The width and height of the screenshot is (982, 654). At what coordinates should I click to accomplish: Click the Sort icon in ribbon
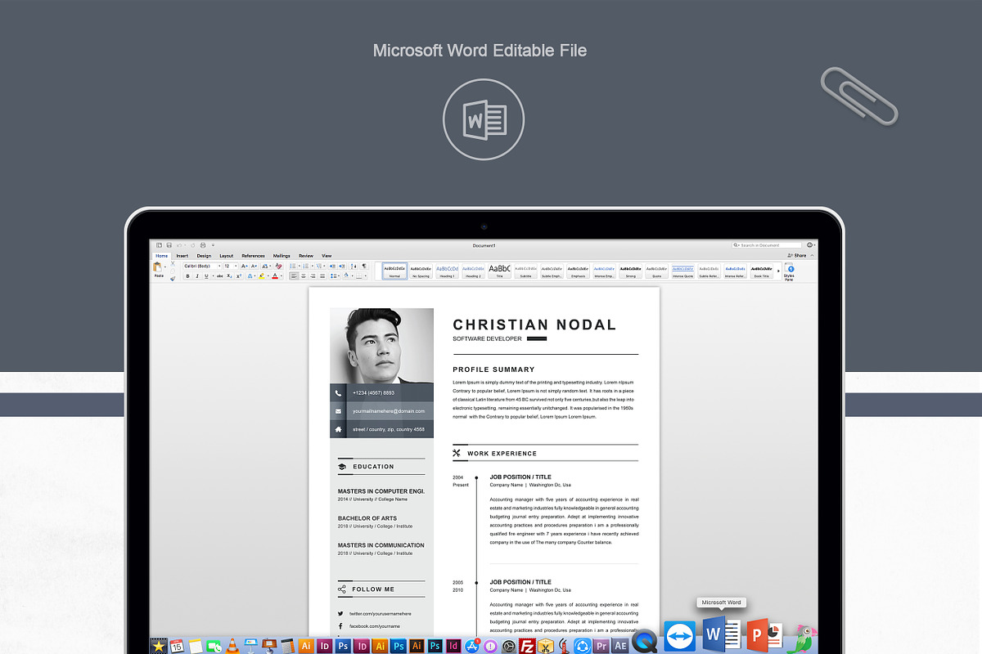click(354, 267)
